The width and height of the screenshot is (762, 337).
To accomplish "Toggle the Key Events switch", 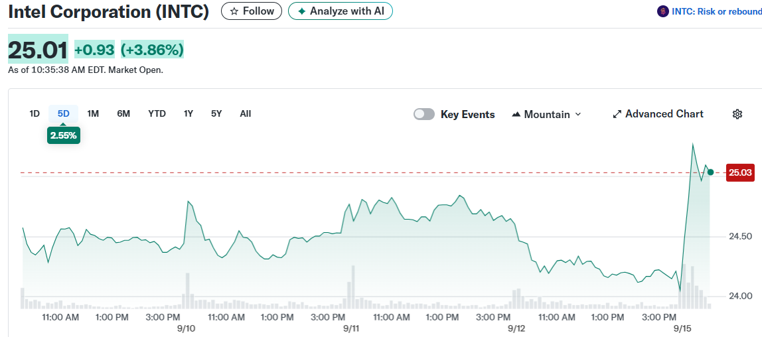I will click(x=423, y=115).
